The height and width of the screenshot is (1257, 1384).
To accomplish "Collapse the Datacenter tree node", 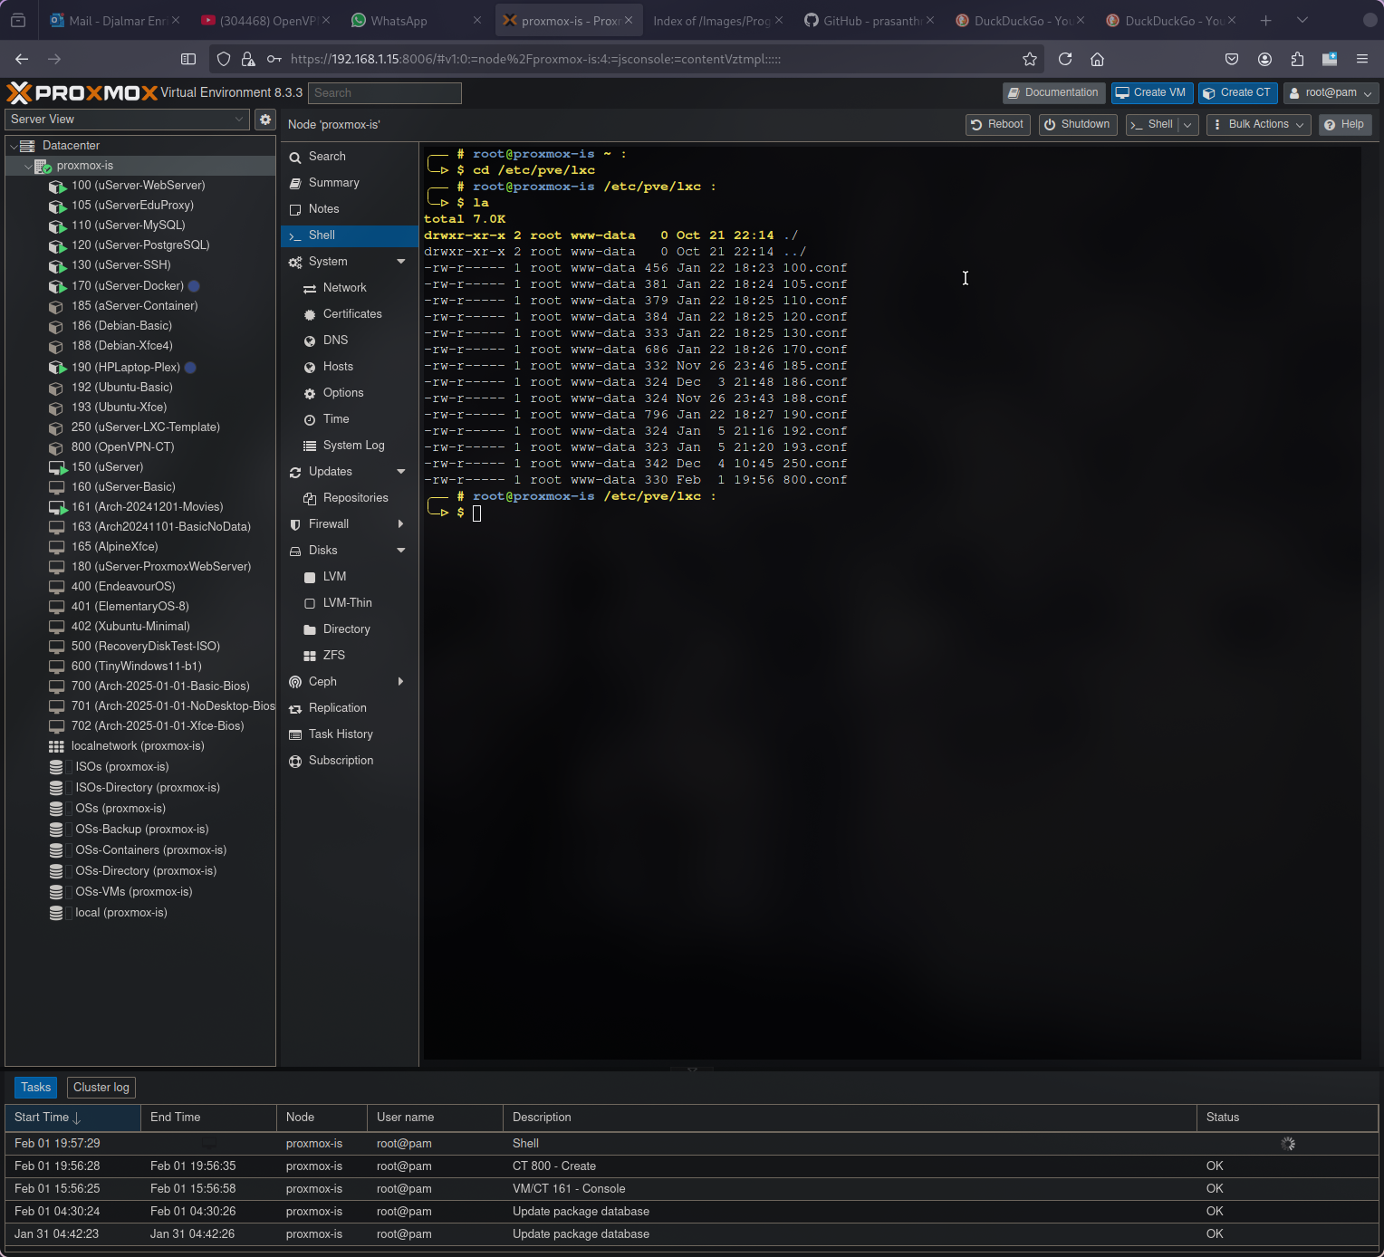I will [14, 146].
